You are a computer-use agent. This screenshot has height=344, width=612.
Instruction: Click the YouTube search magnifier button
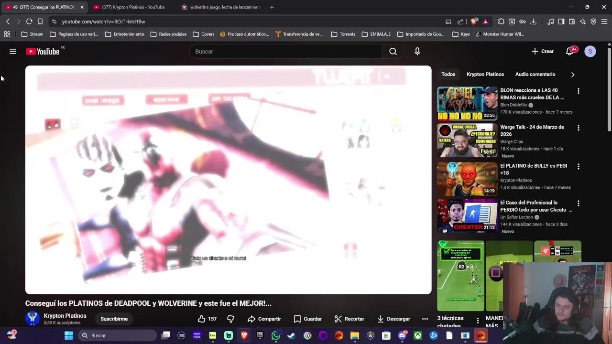[x=393, y=51]
